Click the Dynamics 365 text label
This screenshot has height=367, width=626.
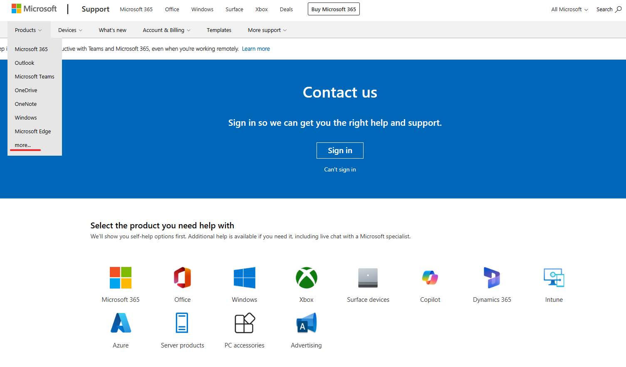pos(492,300)
